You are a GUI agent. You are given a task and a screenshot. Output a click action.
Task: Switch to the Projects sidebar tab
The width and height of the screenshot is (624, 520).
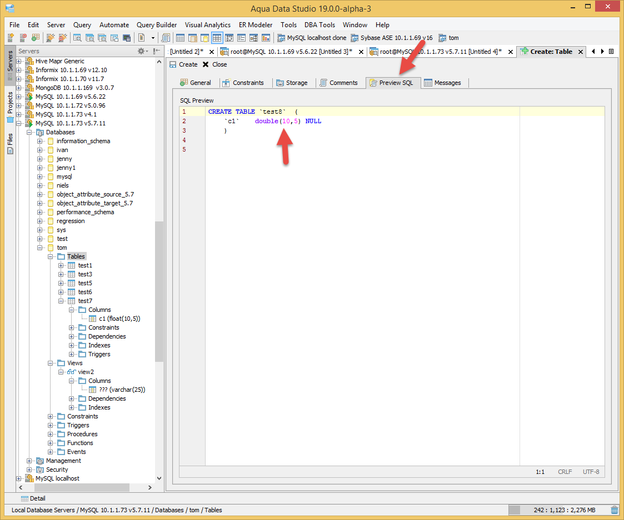[10, 107]
